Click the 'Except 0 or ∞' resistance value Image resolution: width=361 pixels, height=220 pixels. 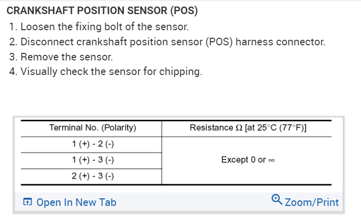(x=248, y=160)
